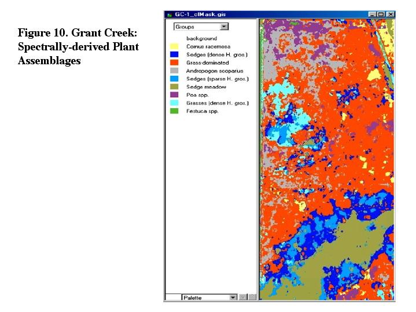Pick the gray Andropogon scoparius swatch

(x=174, y=71)
